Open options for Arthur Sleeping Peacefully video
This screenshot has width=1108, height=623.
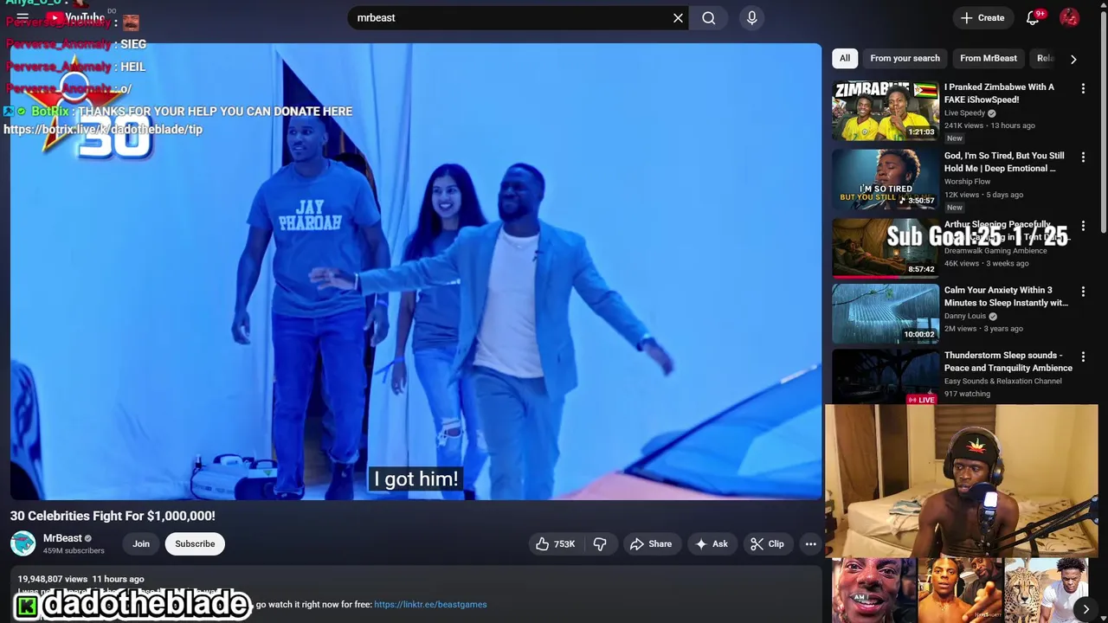[x=1083, y=226]
